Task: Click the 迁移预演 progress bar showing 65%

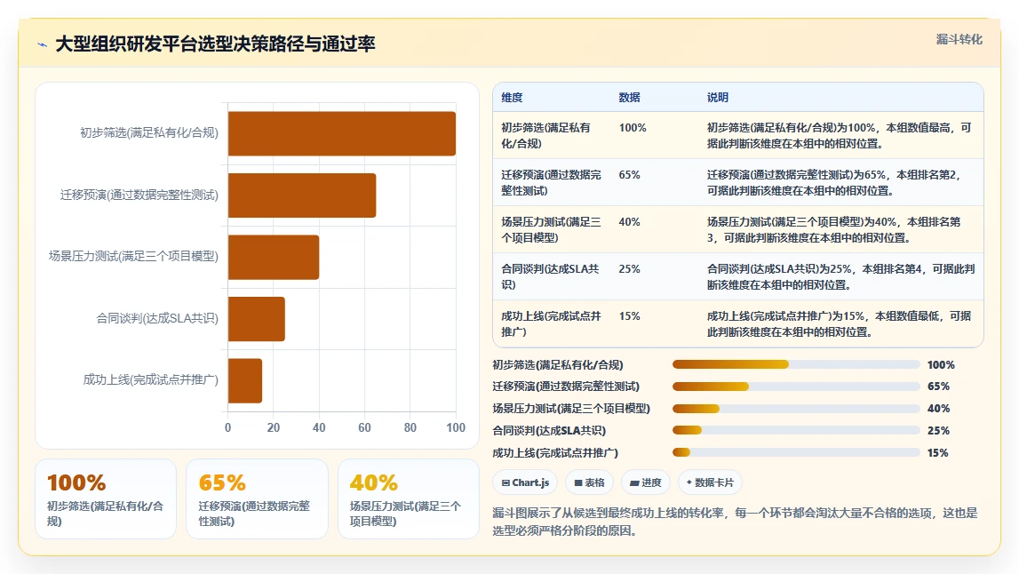Action: pyautogui.click(x=796, y=387)
